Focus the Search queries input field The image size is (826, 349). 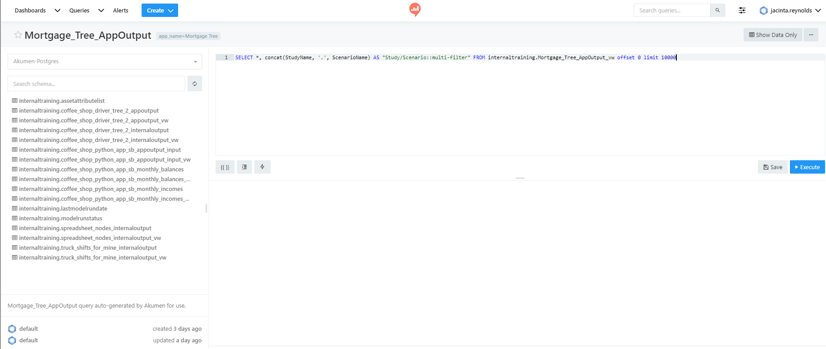(672, 10)
